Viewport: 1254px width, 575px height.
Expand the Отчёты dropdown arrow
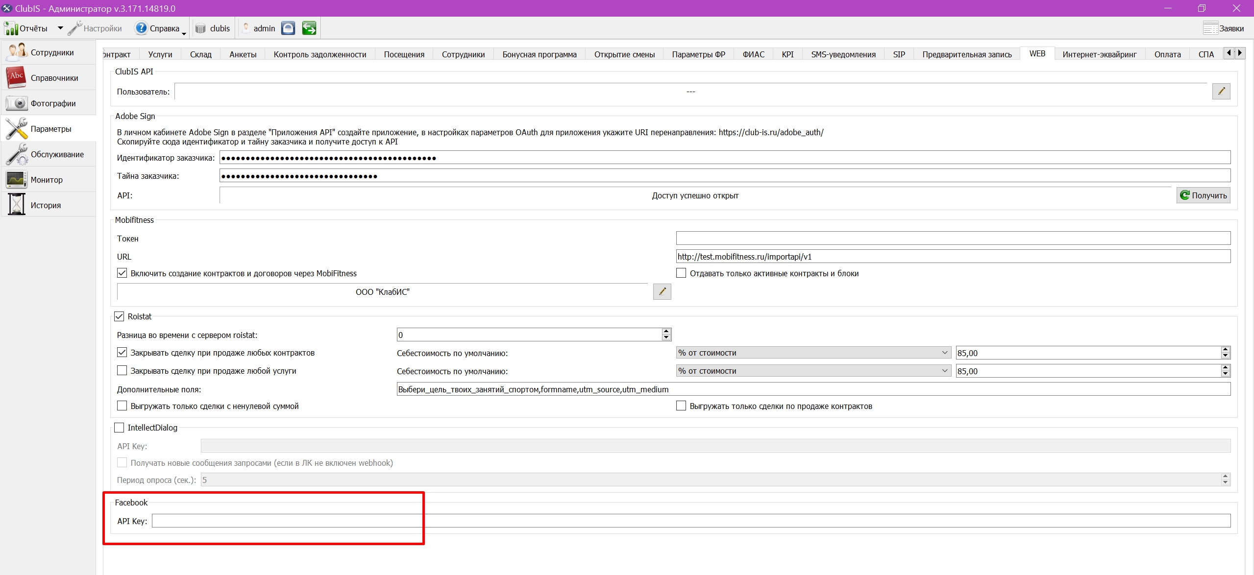60,28
